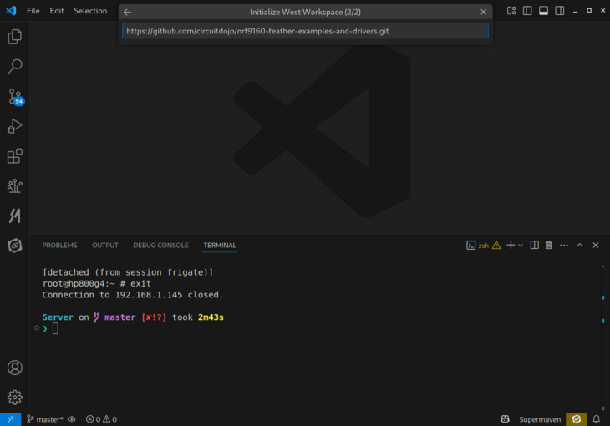Click the master* branch in status bar
Screen dimensions: 610x426
tap(45, 419)
